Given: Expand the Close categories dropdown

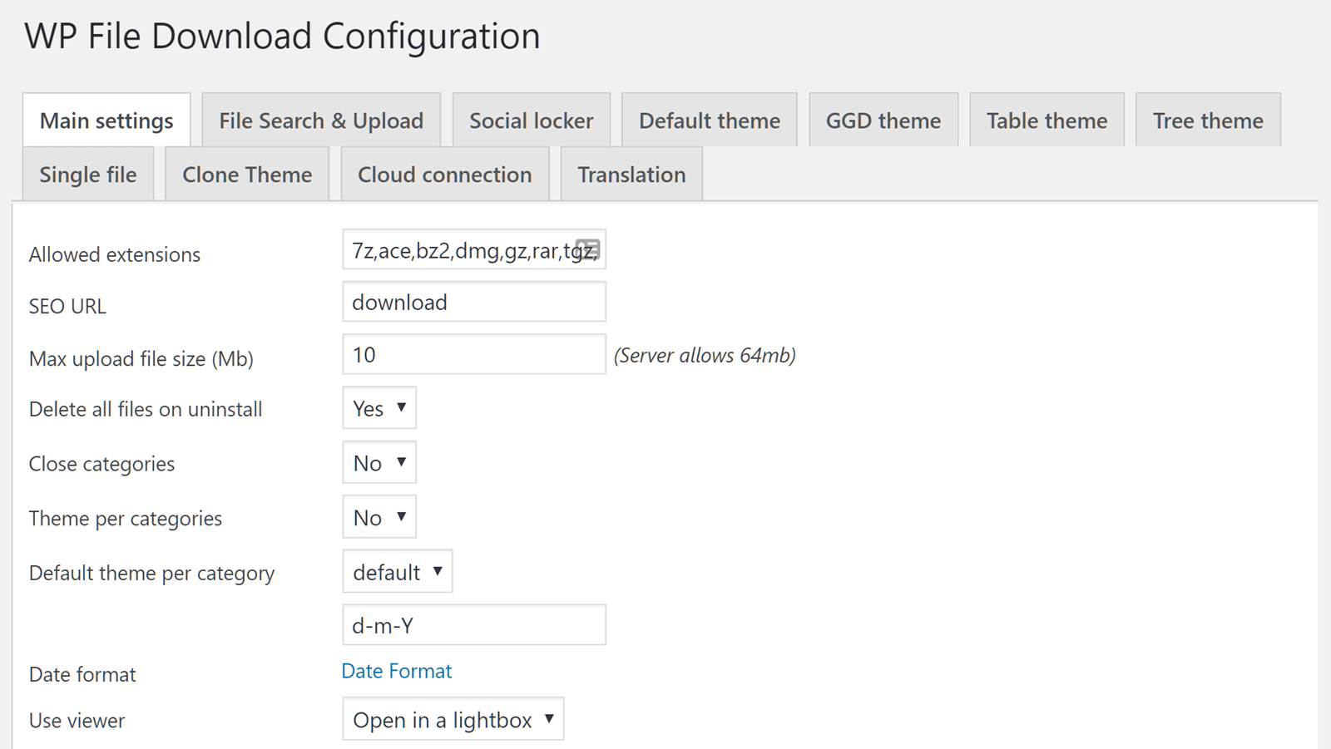Looking at the screenshot, I should [379, 463].
